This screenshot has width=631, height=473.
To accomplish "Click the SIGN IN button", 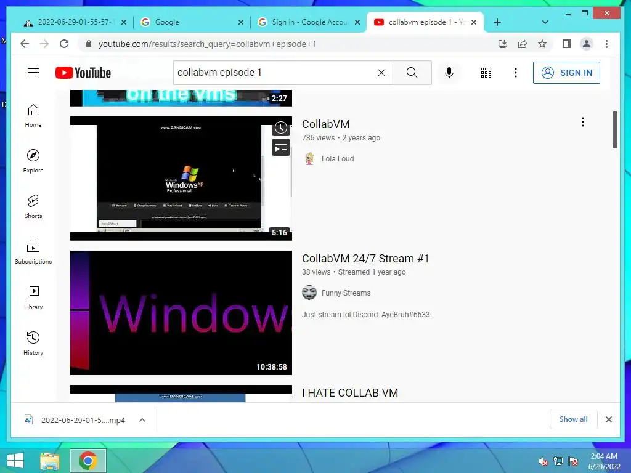I will [566, 73].
